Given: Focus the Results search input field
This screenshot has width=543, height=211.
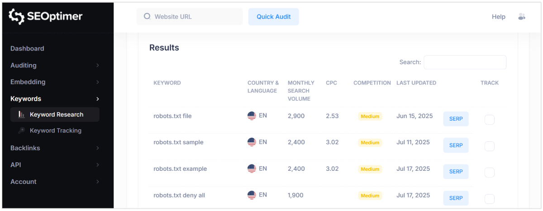Looking at the screenshot, I should (465, 62).
